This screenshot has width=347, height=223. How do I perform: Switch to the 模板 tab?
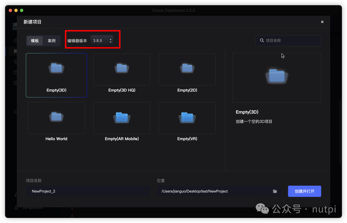point(35,41)
